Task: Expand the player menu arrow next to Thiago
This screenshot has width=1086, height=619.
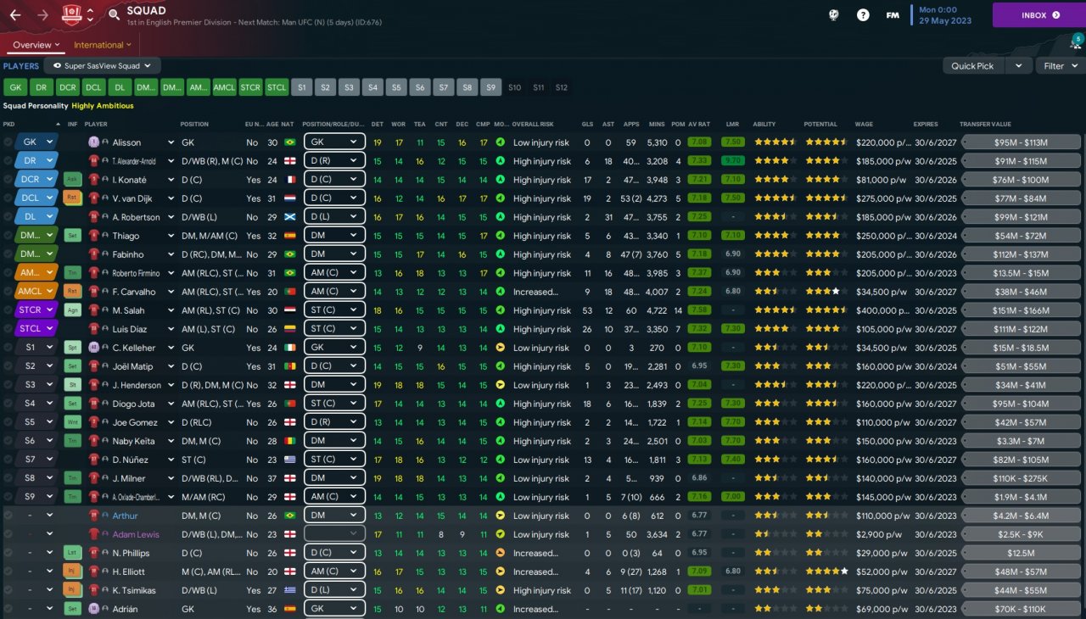Action: 171,236
